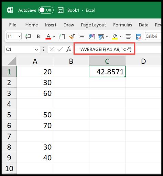Click the center text lines icon
This screenshot has height=176, width=163.
(128, 37)
